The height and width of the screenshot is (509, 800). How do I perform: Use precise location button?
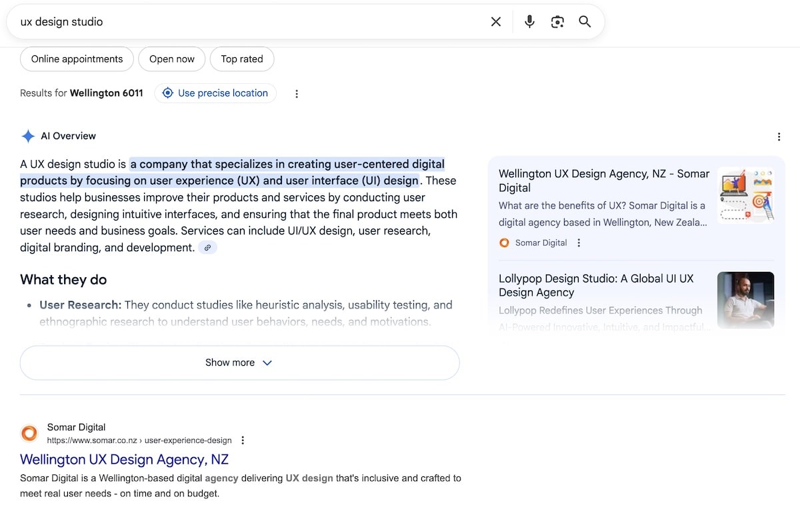(215, 93)
